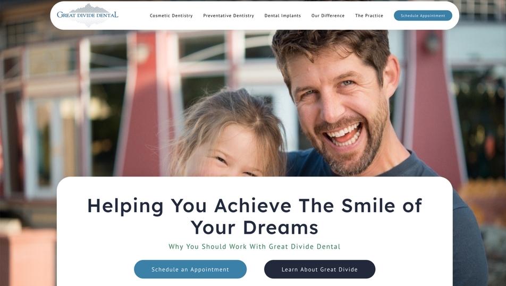Viewport: 506px width, 286px height.
Task: Click the blue Schedule an Appointment button
Action: 190,269
